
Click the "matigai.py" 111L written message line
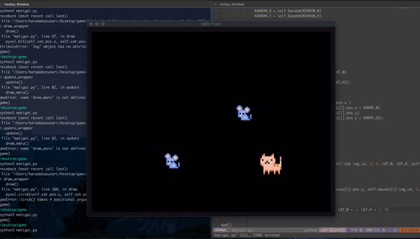pos(246,235)
